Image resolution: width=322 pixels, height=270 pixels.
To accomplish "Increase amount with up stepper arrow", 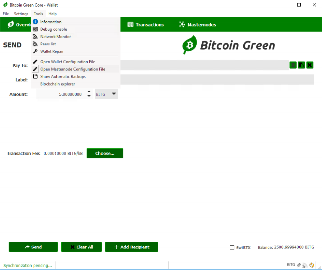I will (89, 92).
